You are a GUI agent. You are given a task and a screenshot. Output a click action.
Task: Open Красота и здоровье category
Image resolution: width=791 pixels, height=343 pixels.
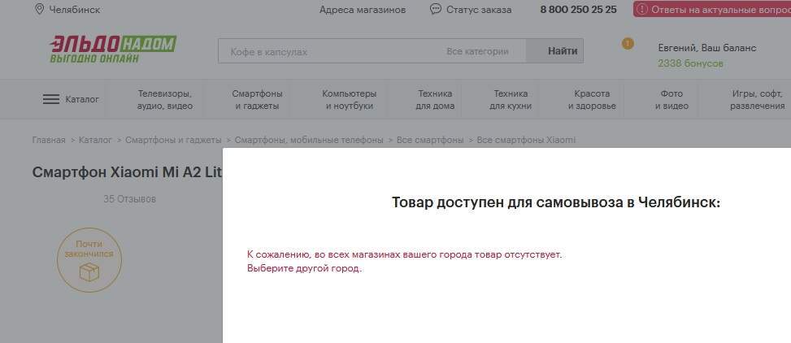pyautogui.click(x=592, y=100)
